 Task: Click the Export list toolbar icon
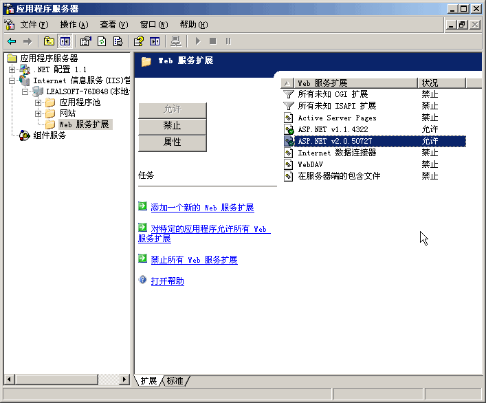pos(118,41)
